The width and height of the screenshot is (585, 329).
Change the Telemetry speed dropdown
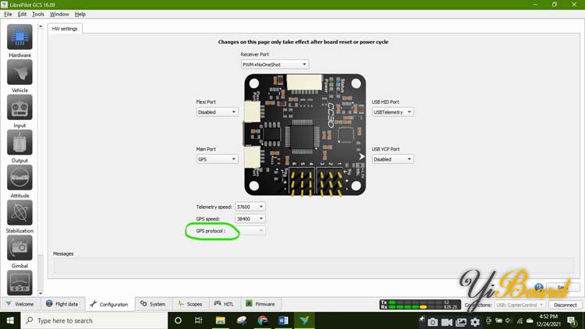[250, 207]
